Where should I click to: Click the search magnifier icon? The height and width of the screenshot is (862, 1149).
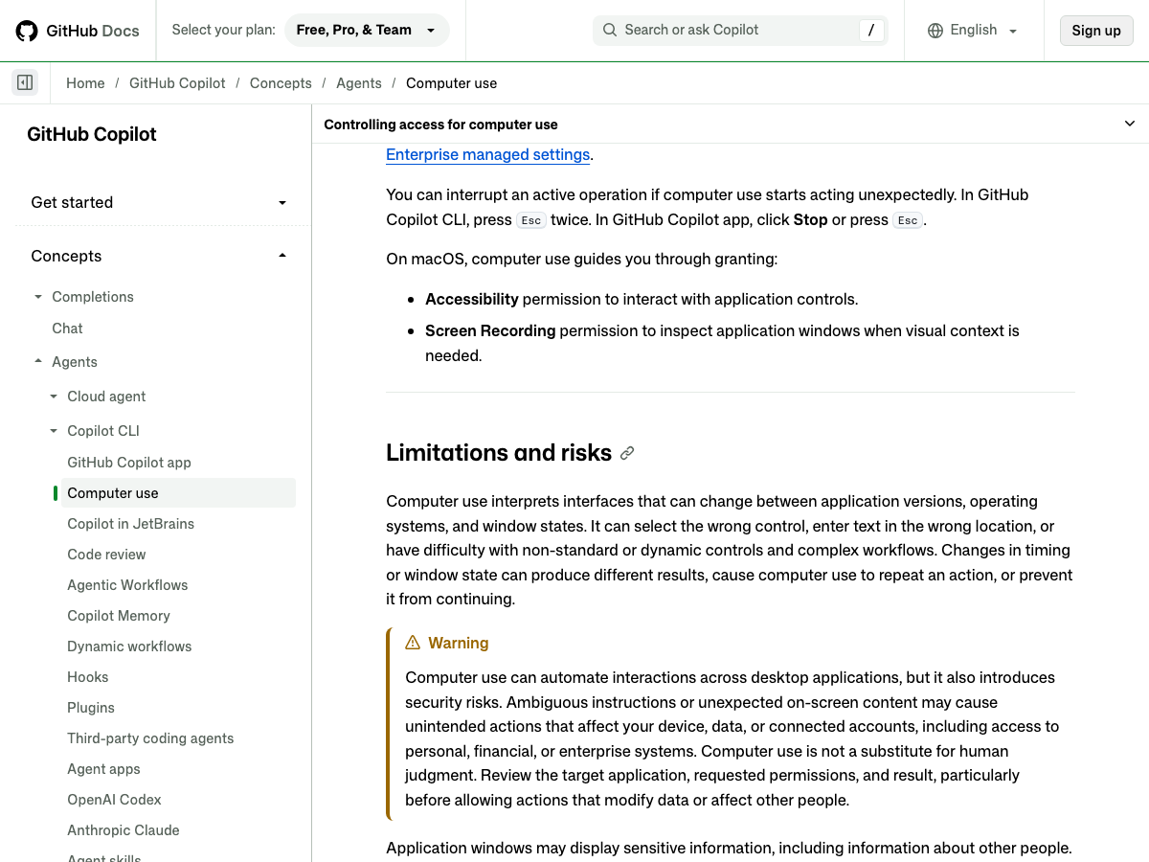pos(610,31)
